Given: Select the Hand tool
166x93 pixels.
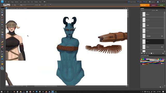Looking at the screenshot, I should (x=2, y=15).
